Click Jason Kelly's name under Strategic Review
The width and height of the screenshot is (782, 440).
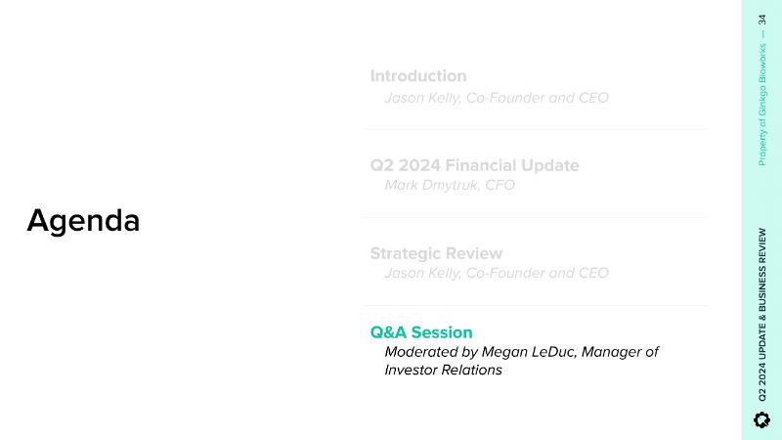pos(424,273)
